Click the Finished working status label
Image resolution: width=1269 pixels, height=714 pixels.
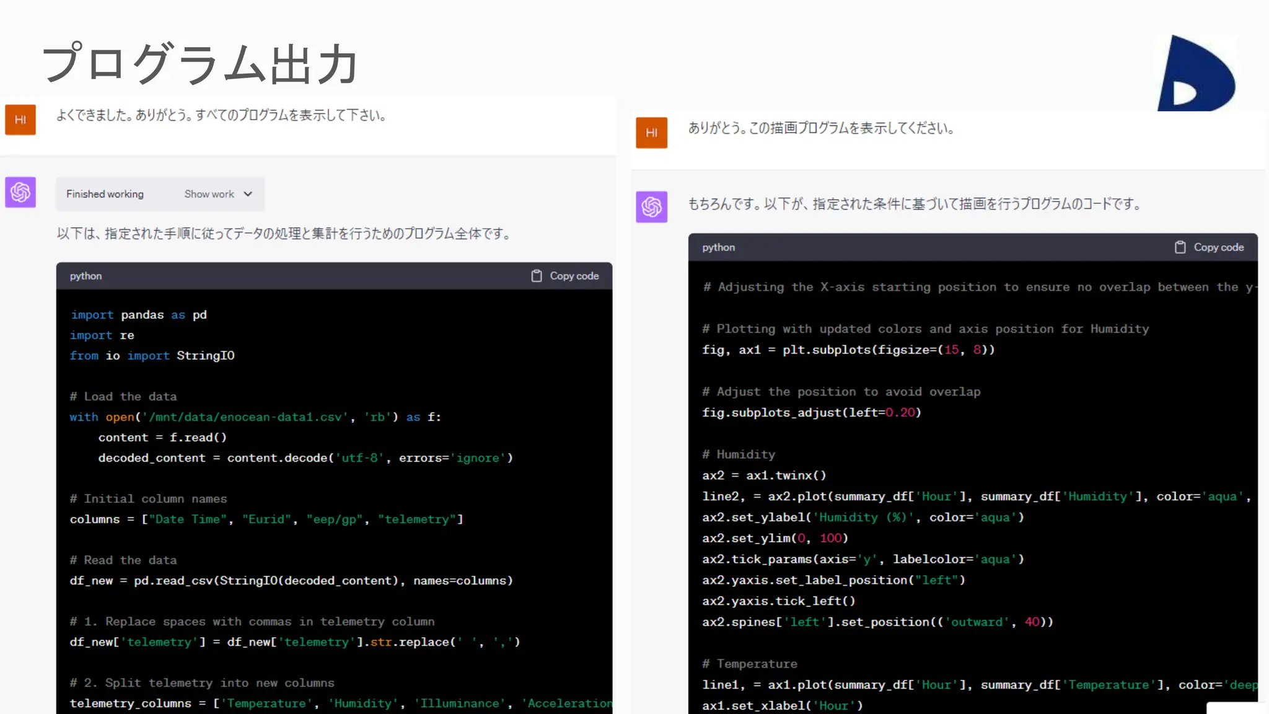(x=105, y=194)
